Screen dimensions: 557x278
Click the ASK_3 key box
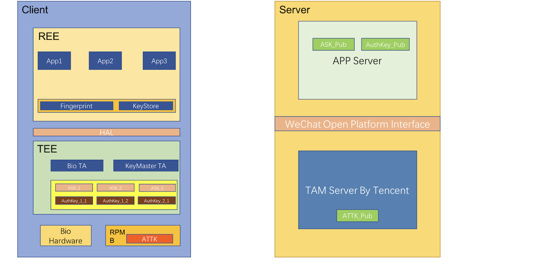pos(157,188)
